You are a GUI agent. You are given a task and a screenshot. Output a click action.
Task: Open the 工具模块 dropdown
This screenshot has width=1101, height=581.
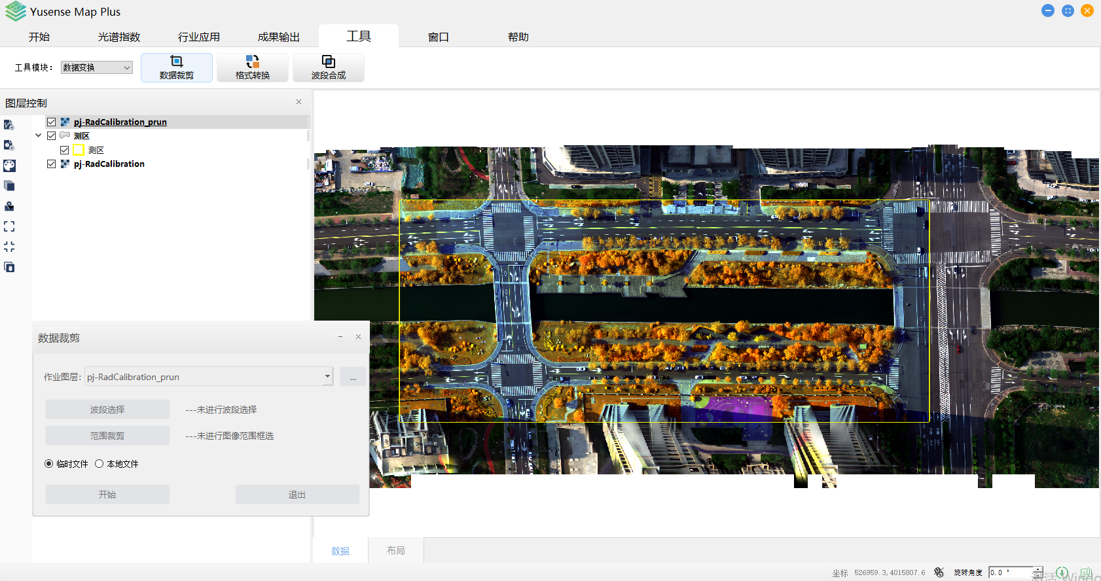tap(97, 67)
